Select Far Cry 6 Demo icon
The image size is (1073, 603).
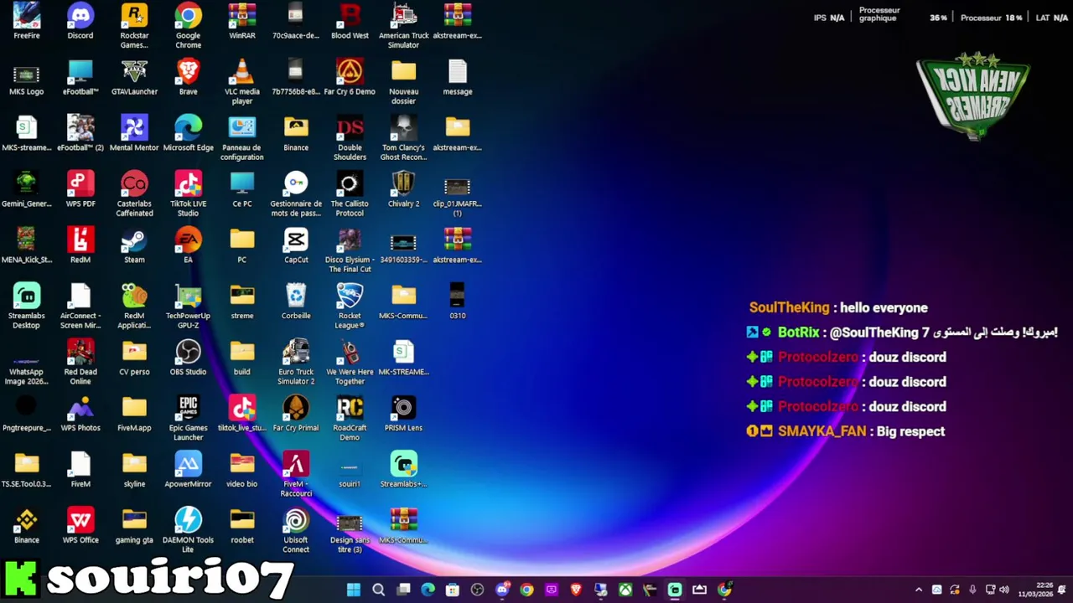click(350, 78)
